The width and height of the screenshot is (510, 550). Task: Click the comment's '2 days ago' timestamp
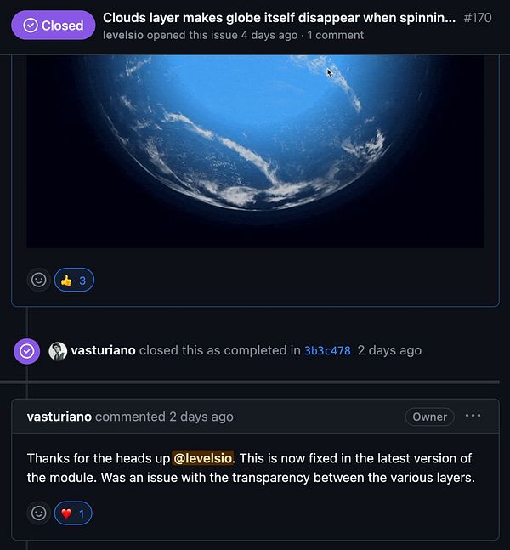(201, 417)
